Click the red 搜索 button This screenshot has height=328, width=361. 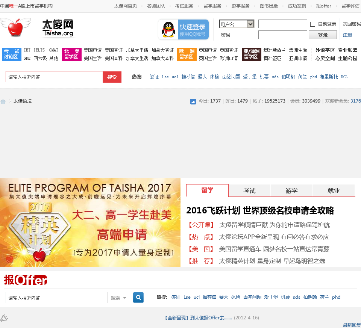click(x=112, y=77)
